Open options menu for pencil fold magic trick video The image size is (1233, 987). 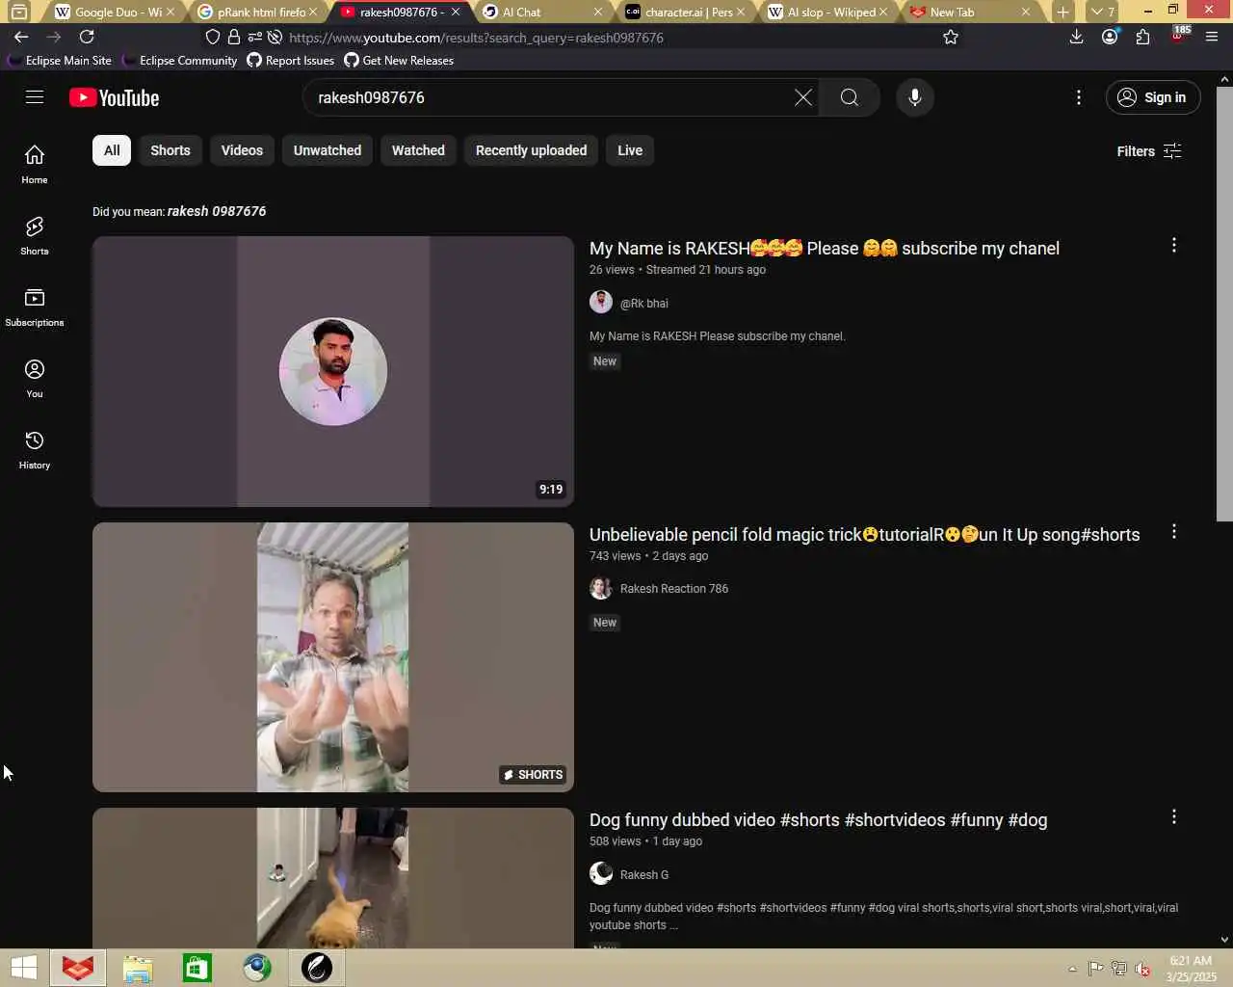pyautogui.click(x=1173, y=532)
